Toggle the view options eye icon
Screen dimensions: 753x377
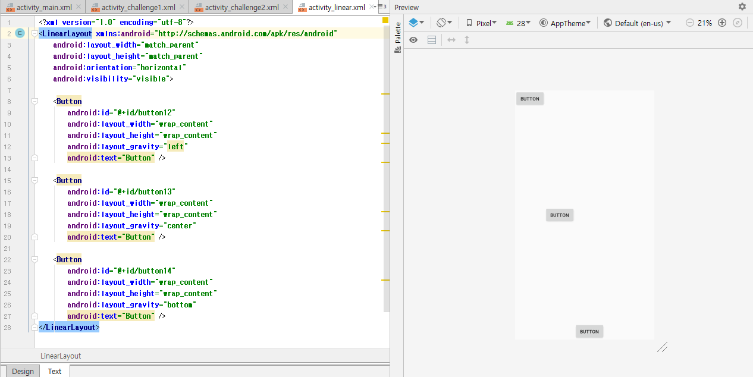(x=413, y=40)
